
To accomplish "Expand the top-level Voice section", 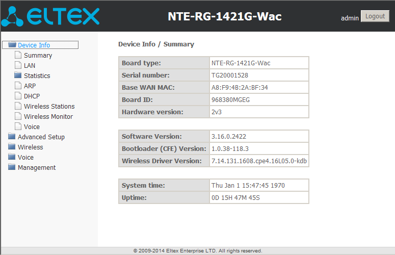I will (25, 157).
